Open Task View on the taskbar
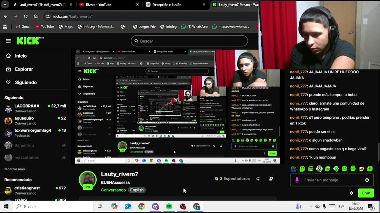The image size is (380, 213). click(x=100, y=206)
